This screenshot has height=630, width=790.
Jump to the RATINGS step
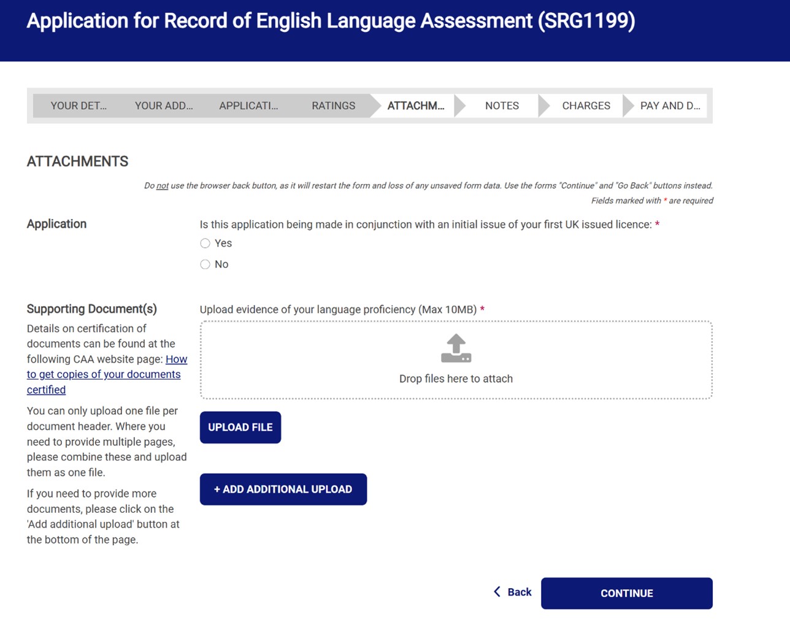pos(333,106)
